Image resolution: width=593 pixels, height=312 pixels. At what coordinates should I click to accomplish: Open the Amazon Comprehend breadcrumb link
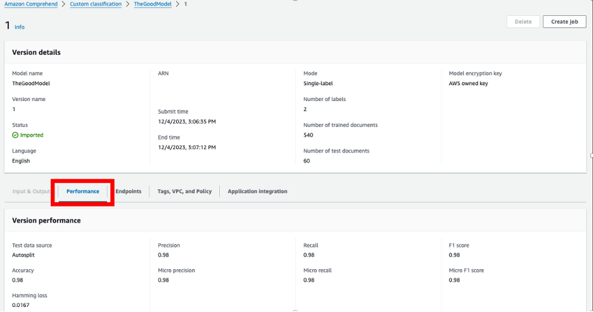(31, 4)
